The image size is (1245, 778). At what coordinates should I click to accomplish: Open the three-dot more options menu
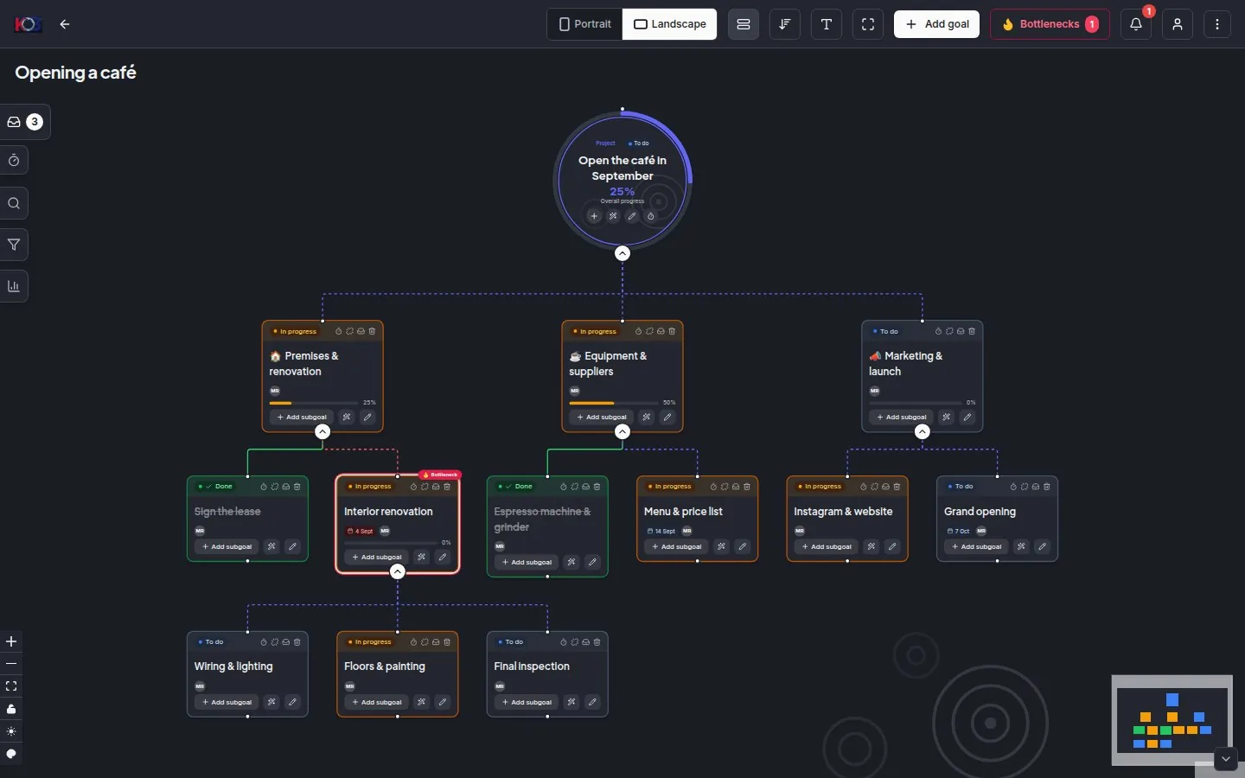pyautogui.click(x=1217, y=24)
